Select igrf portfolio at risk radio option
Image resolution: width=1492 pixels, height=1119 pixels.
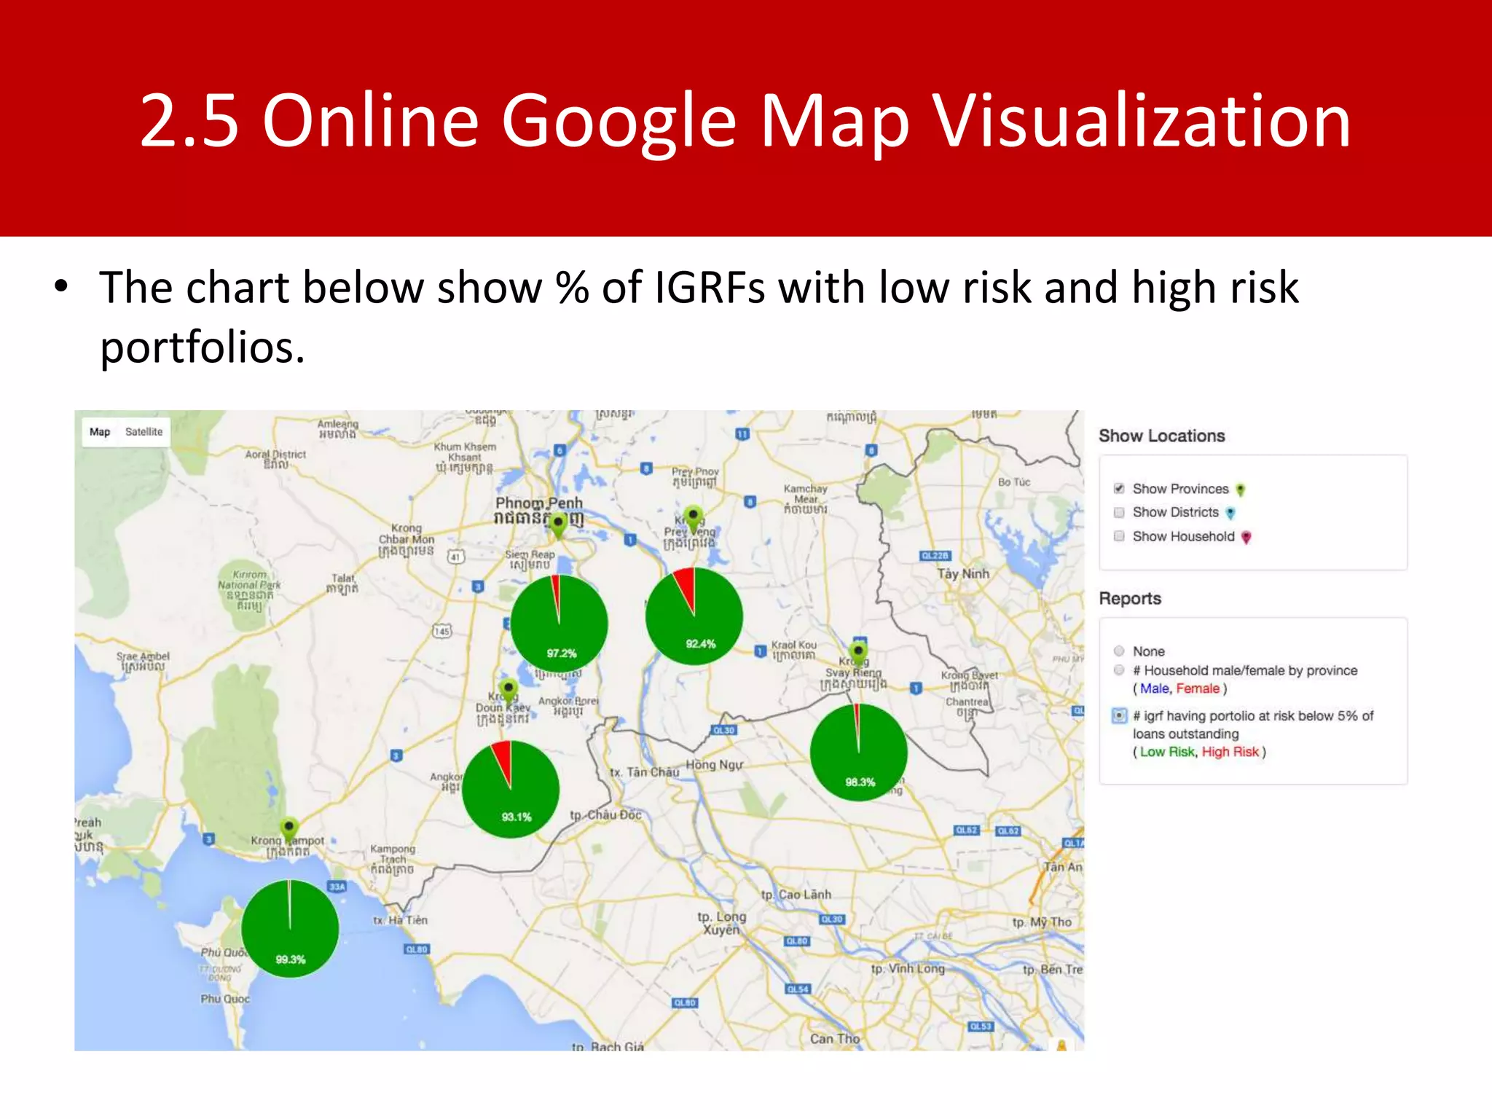coord(1120,716)
